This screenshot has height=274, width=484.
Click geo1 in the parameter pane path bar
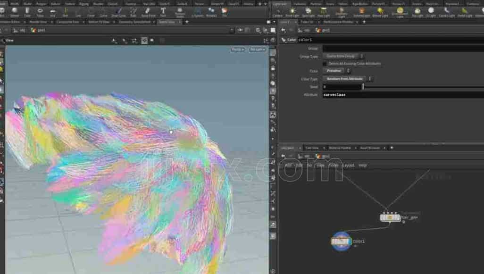point(323,30)
